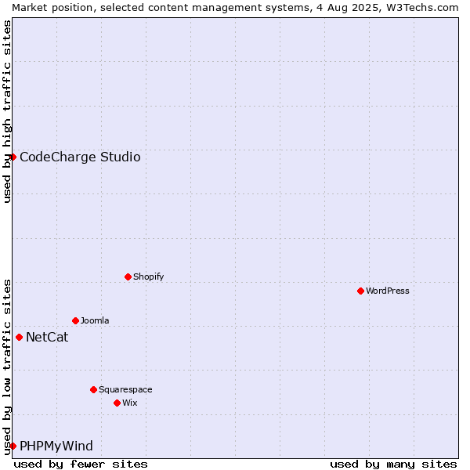The height and width of the screenshot is (470, 470).
Task: Click the red CodeCharge Studio data point
Action: tap(13, 157)
